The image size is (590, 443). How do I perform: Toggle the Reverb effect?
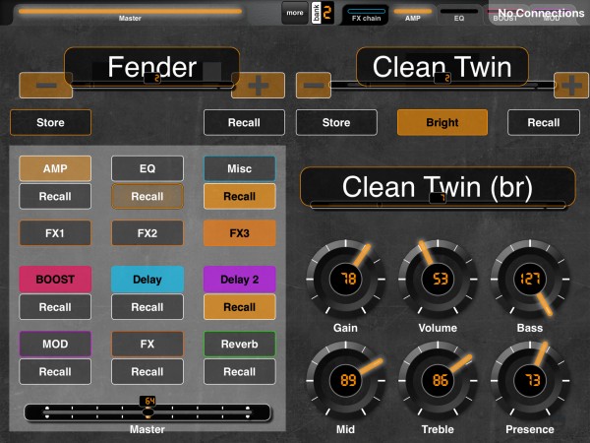tap(240, 344)
